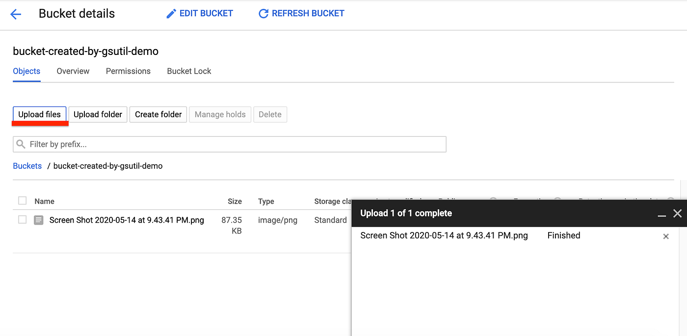687x336 pixels.
Task: Select the Bucket Lock tab
Action: click(189, 71)
